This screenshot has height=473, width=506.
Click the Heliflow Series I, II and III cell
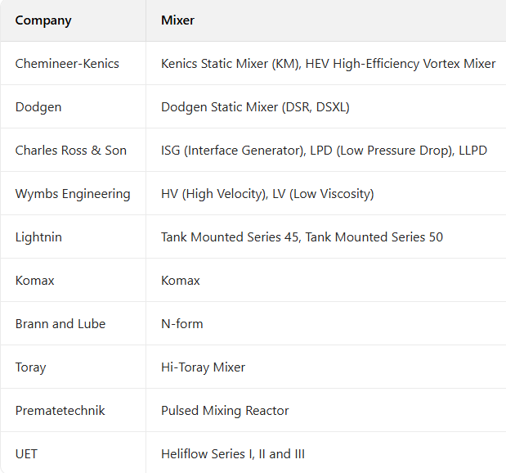[x=233, y=454]
